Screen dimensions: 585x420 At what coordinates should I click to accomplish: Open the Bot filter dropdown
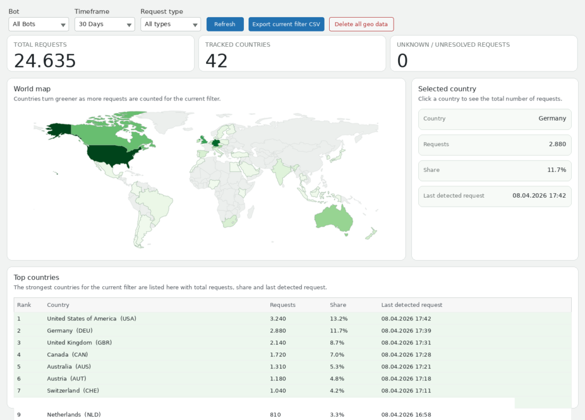tap(39, 24)
